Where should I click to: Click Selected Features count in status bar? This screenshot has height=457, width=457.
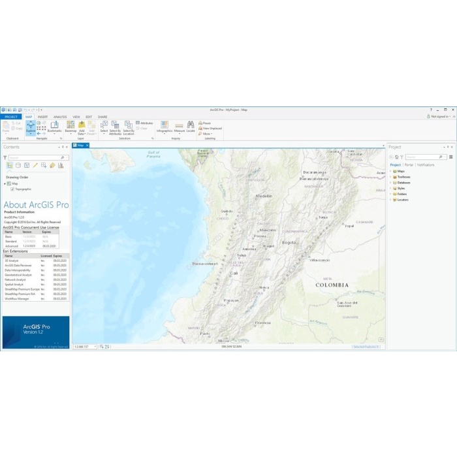coord(366,347)
